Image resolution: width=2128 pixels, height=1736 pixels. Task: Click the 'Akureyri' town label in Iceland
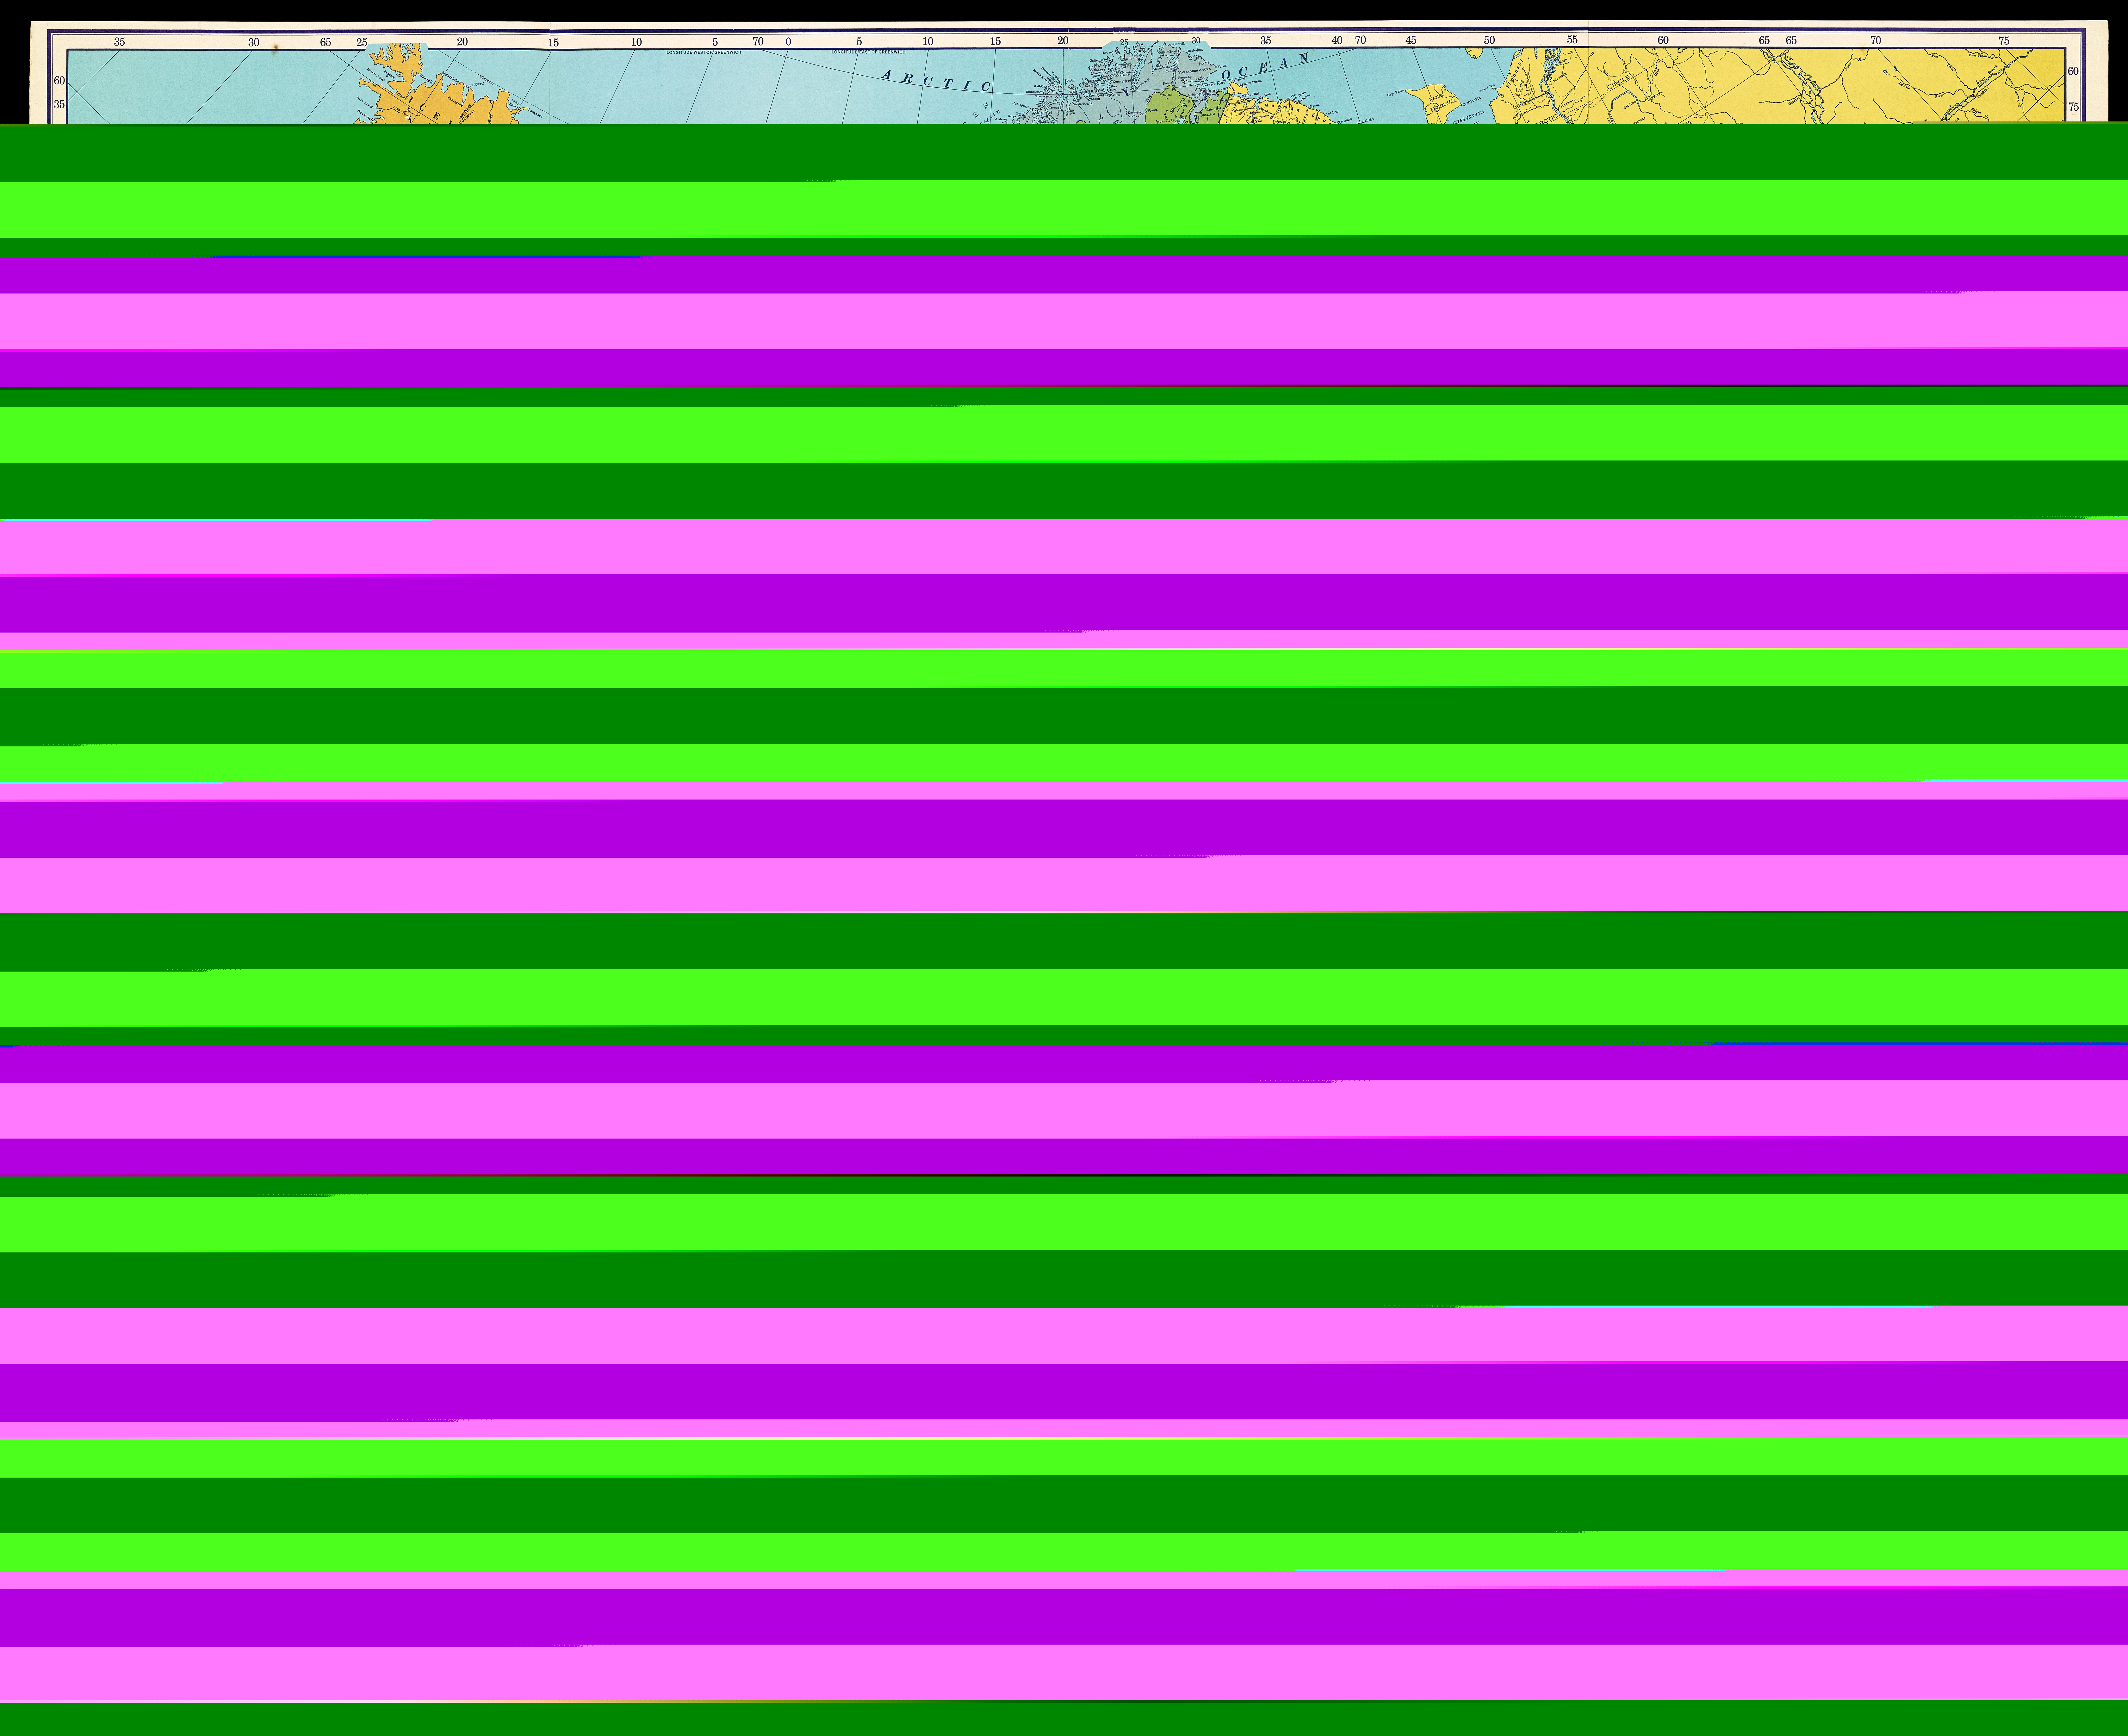(454, 101)
